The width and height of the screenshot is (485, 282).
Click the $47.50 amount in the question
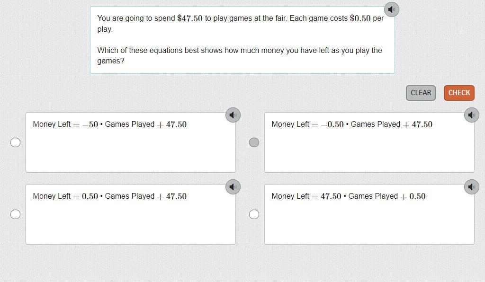point(189,18)
